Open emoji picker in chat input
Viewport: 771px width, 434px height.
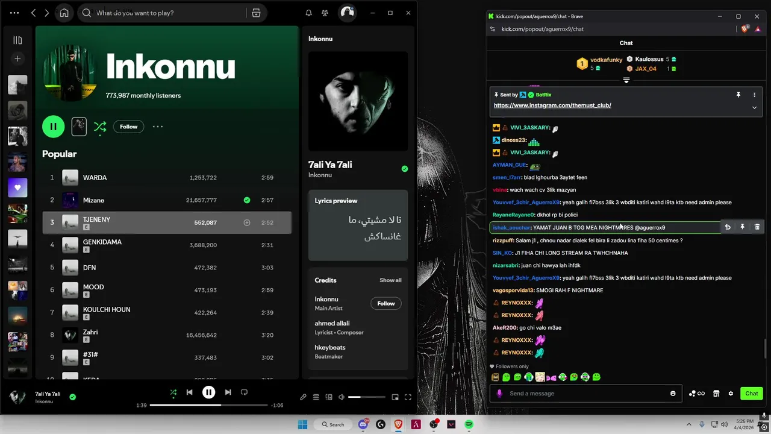coord(673,394)
